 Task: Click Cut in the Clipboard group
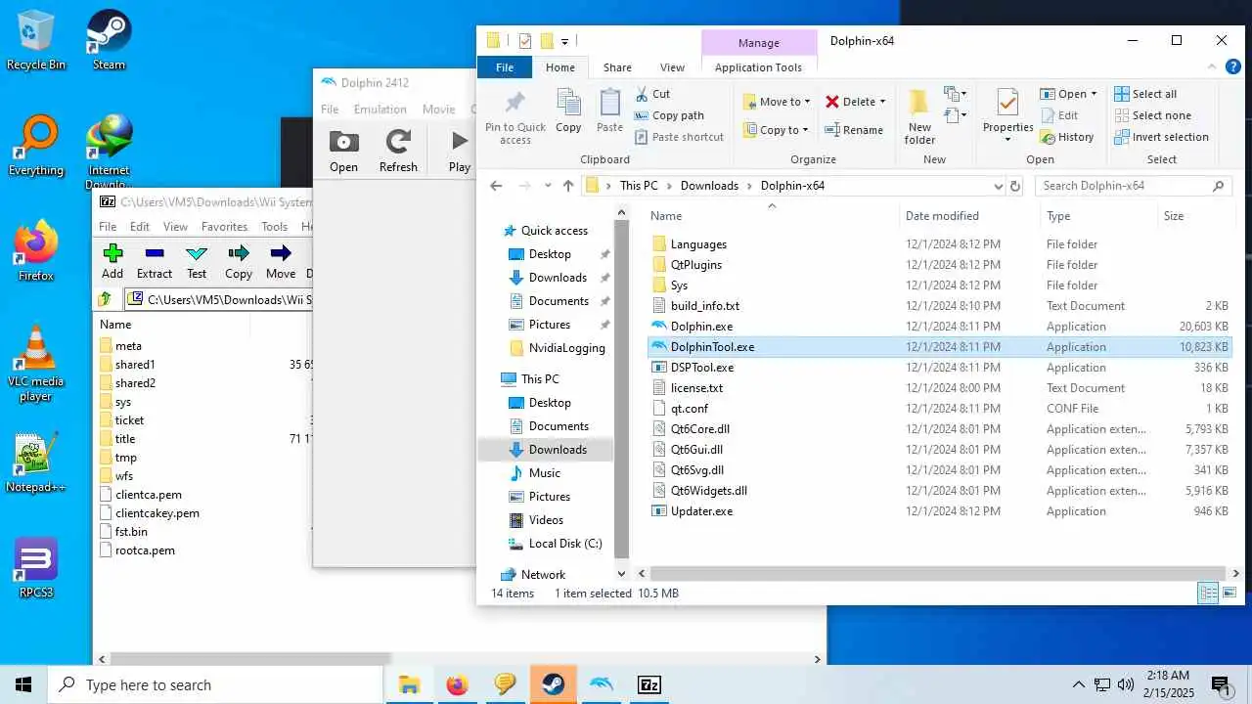point(652,94)
